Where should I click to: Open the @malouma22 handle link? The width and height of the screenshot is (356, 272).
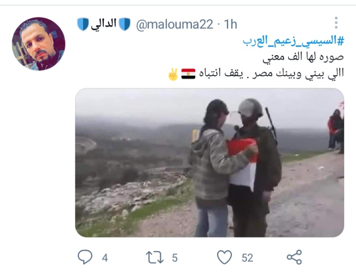174,24
